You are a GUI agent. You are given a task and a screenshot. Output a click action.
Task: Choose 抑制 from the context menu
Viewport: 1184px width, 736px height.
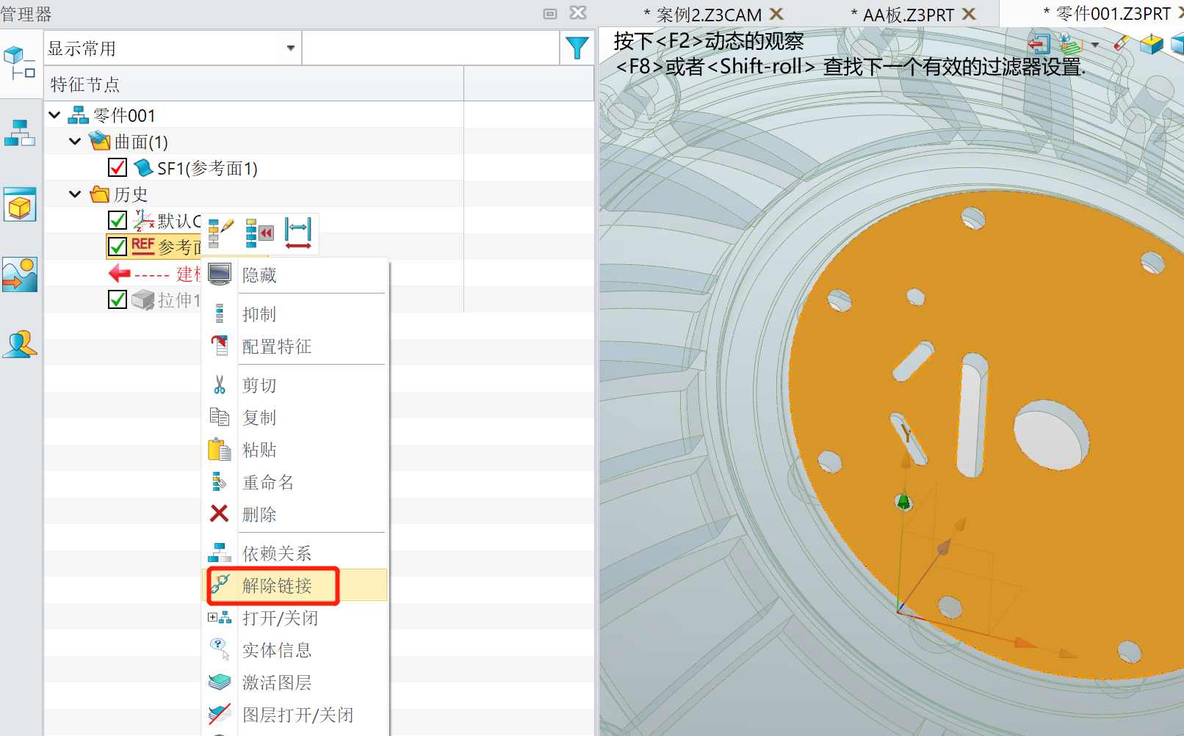[295, 314]
